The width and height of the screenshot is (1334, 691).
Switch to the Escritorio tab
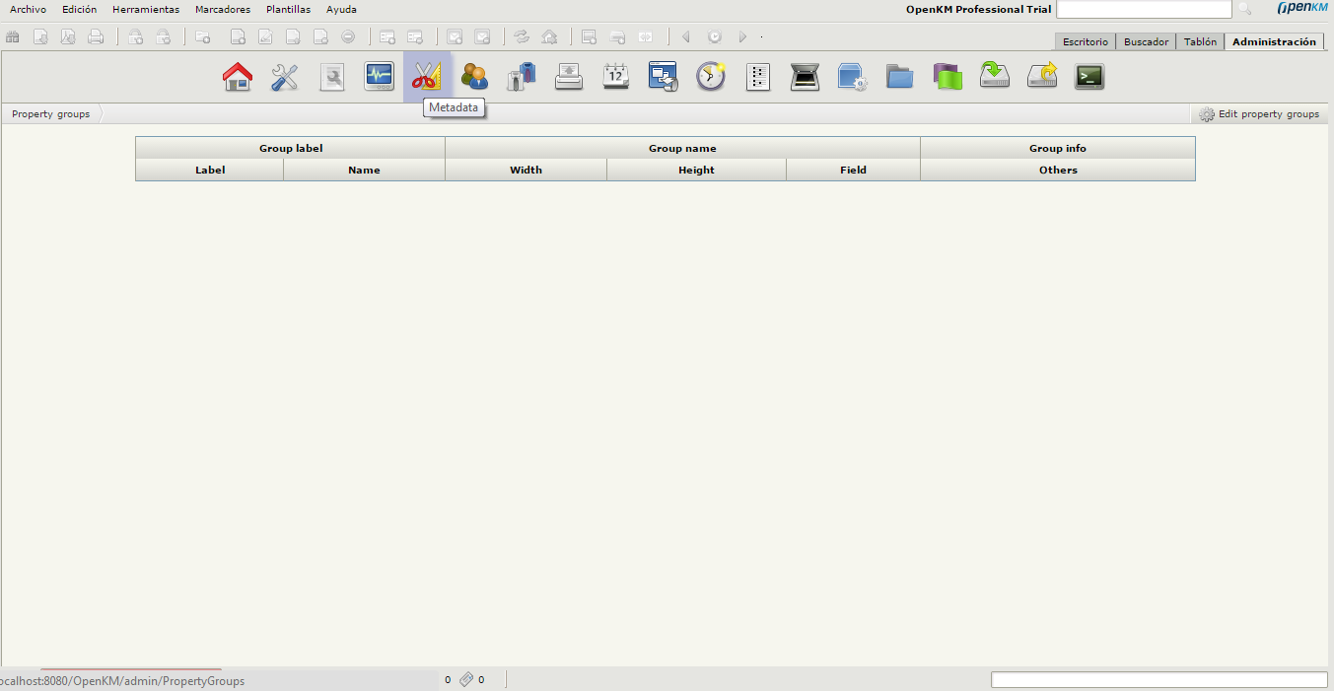coord(1085,42)
